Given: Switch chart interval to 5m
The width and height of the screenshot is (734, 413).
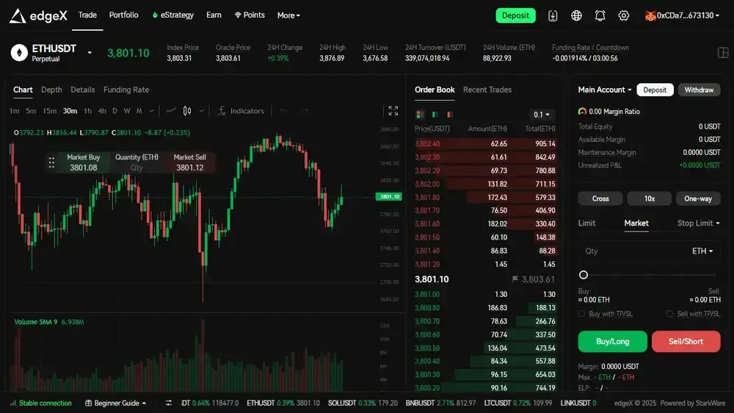Looking at the screenshot, I should point(31,111).
